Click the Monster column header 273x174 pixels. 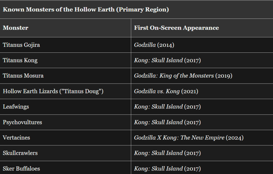pyautogui.click(x=15, y=28)
